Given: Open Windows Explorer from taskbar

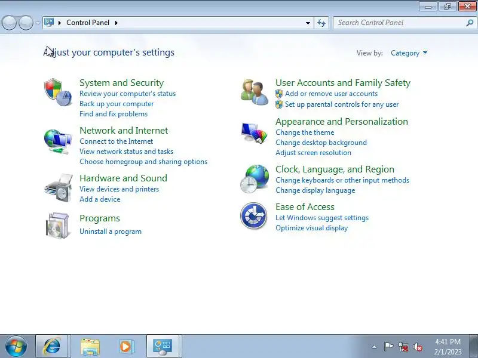Looking at the screenshot, I should coord(90,347).
